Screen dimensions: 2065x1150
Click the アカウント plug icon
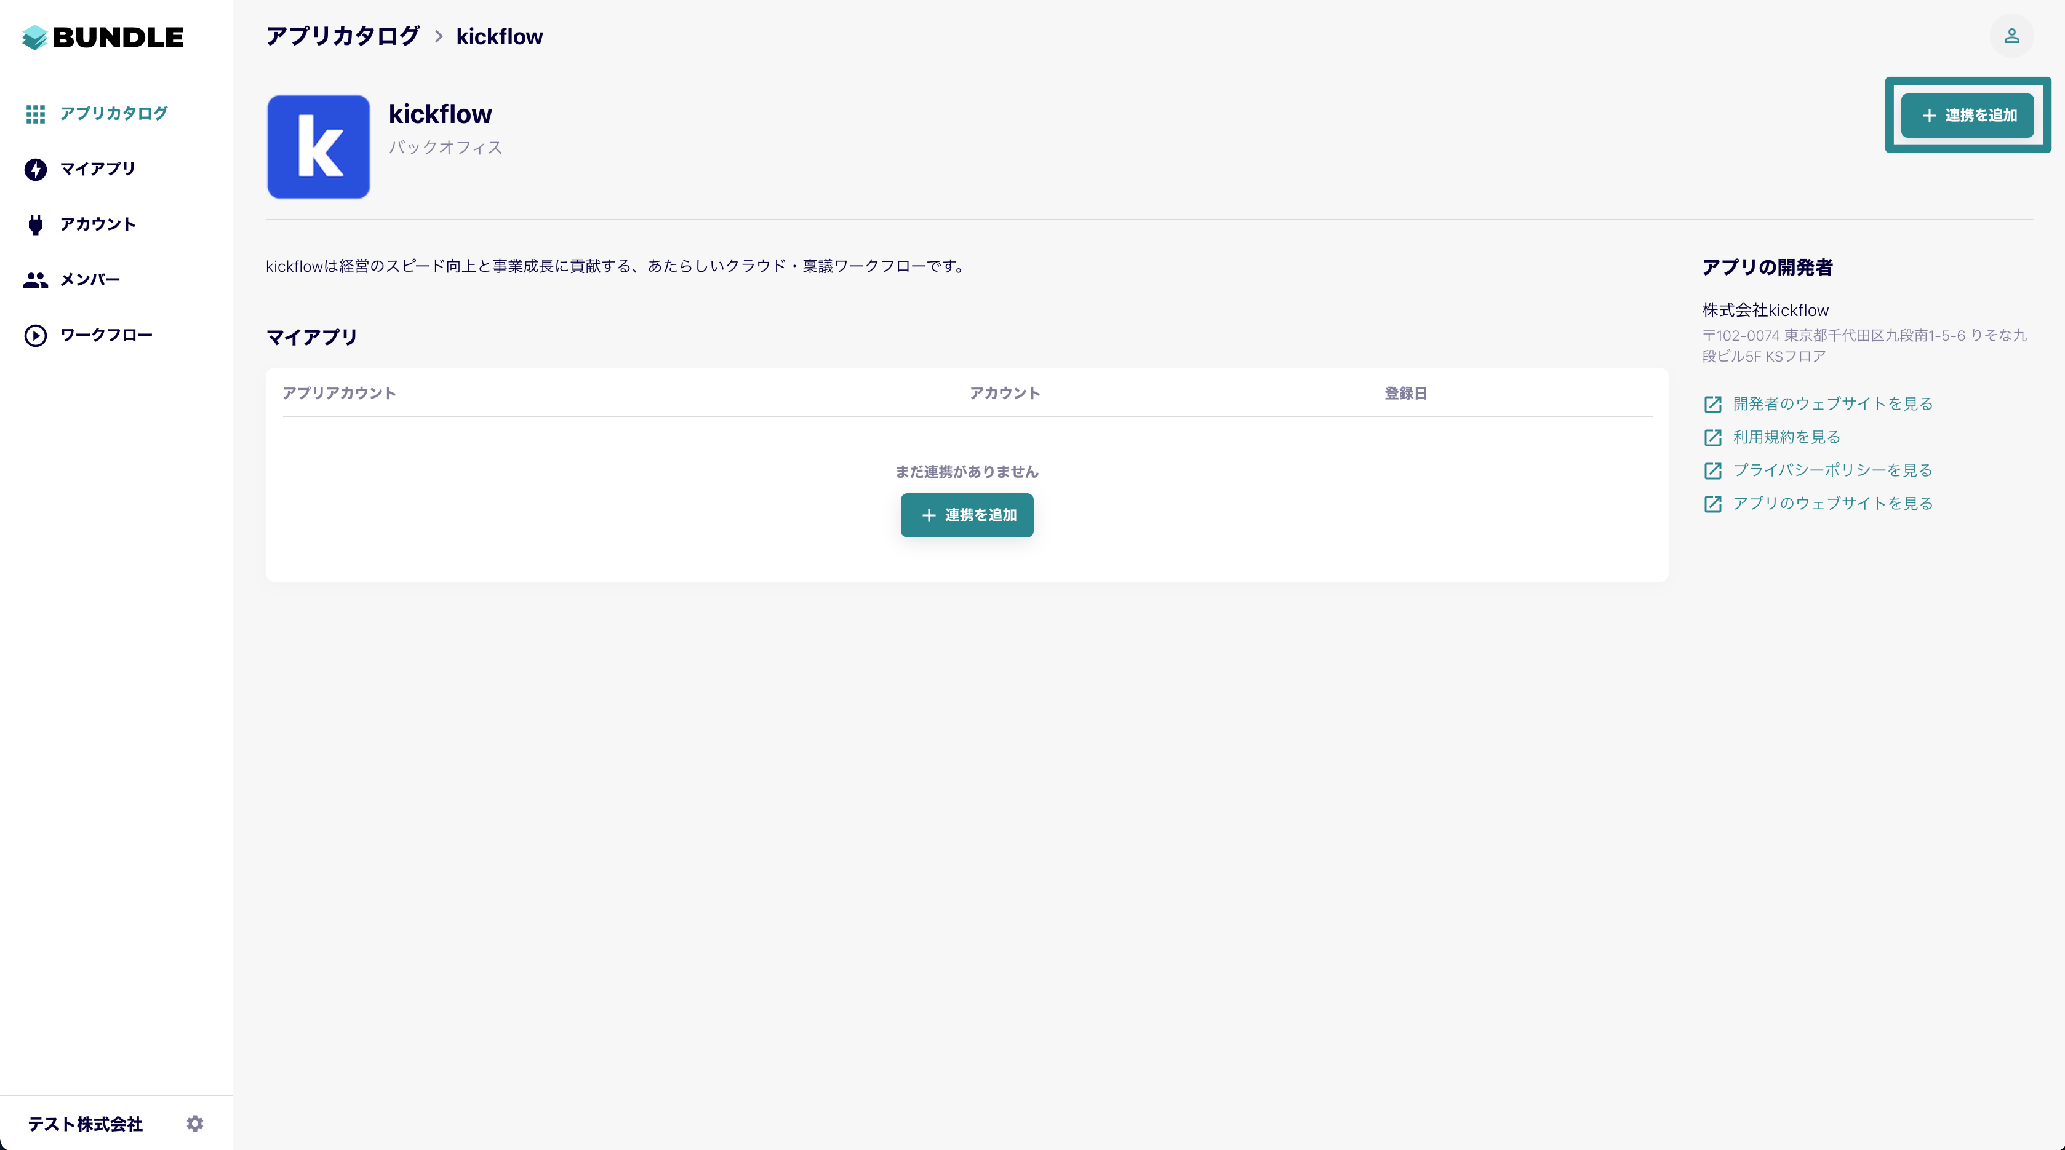[x=35, y=224]
